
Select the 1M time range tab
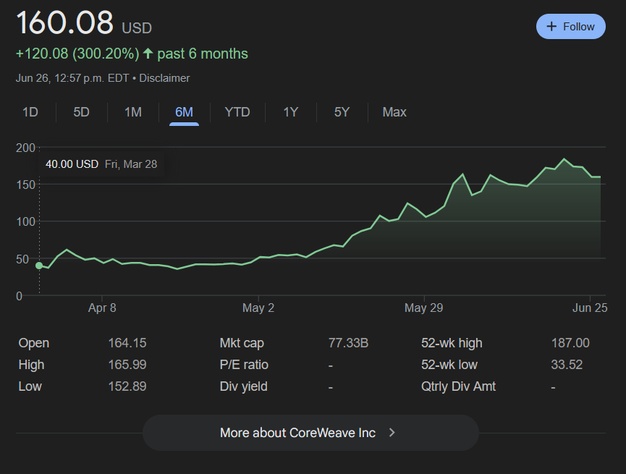coord(133,112)
